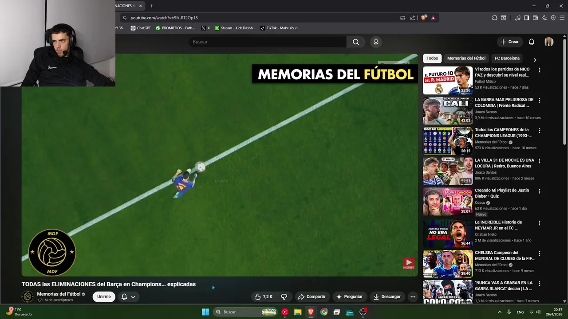Screen dimensions: 568x319
Task: Open the browser extensions puzzle icon
Action: 495,18
